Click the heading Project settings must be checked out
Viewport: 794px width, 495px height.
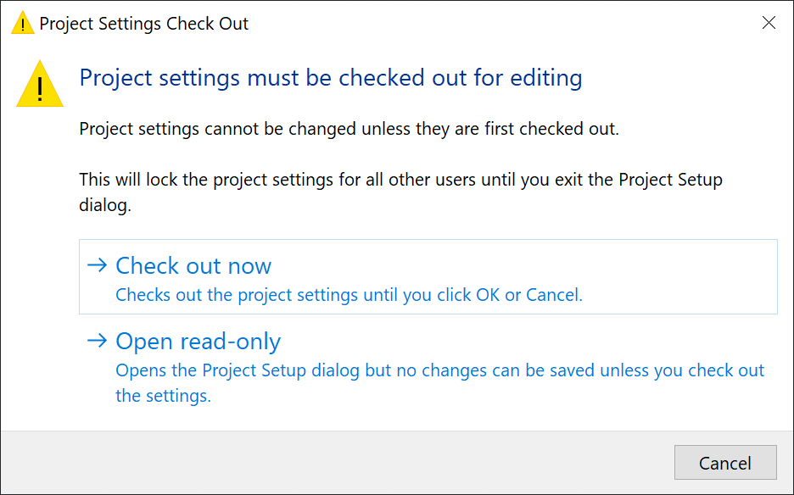coord(330,77)
